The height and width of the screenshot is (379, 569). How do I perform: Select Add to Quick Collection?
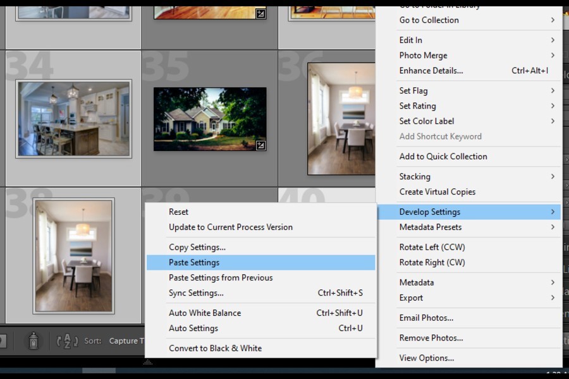click(443, 157)
